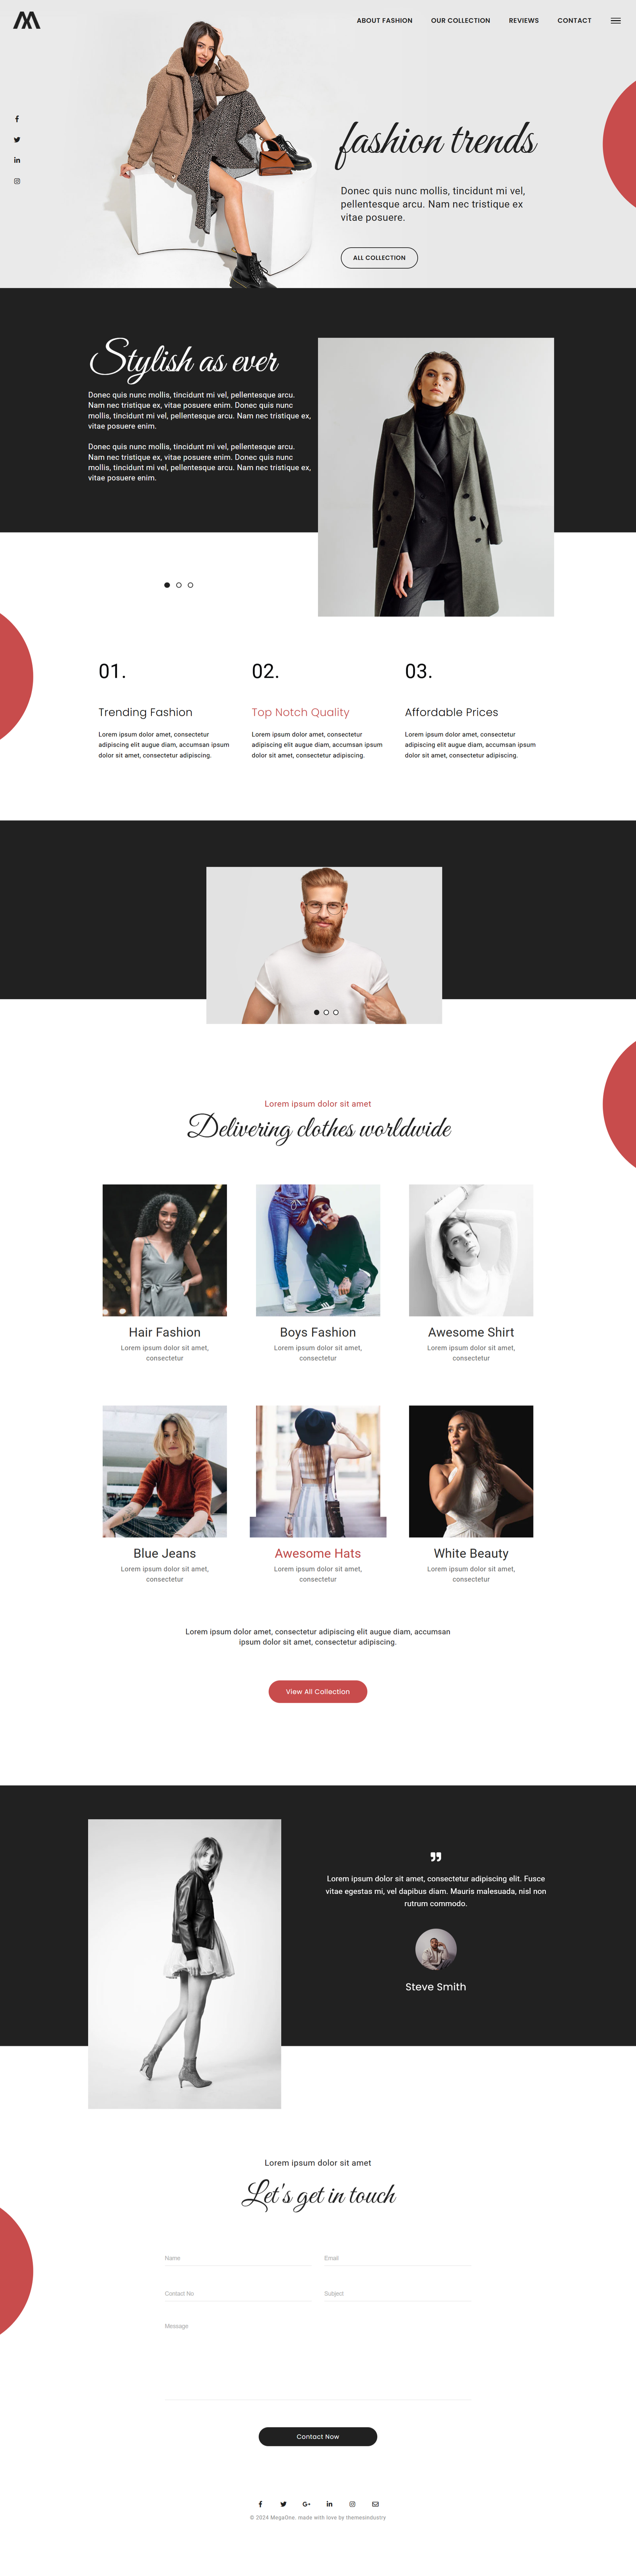Click the email envelope footer icon

click(375, 2504)
